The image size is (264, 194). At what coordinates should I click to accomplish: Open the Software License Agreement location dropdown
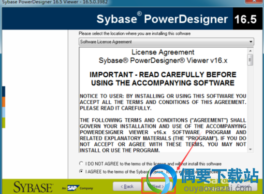pyautogui.click(x=166, y=42)
